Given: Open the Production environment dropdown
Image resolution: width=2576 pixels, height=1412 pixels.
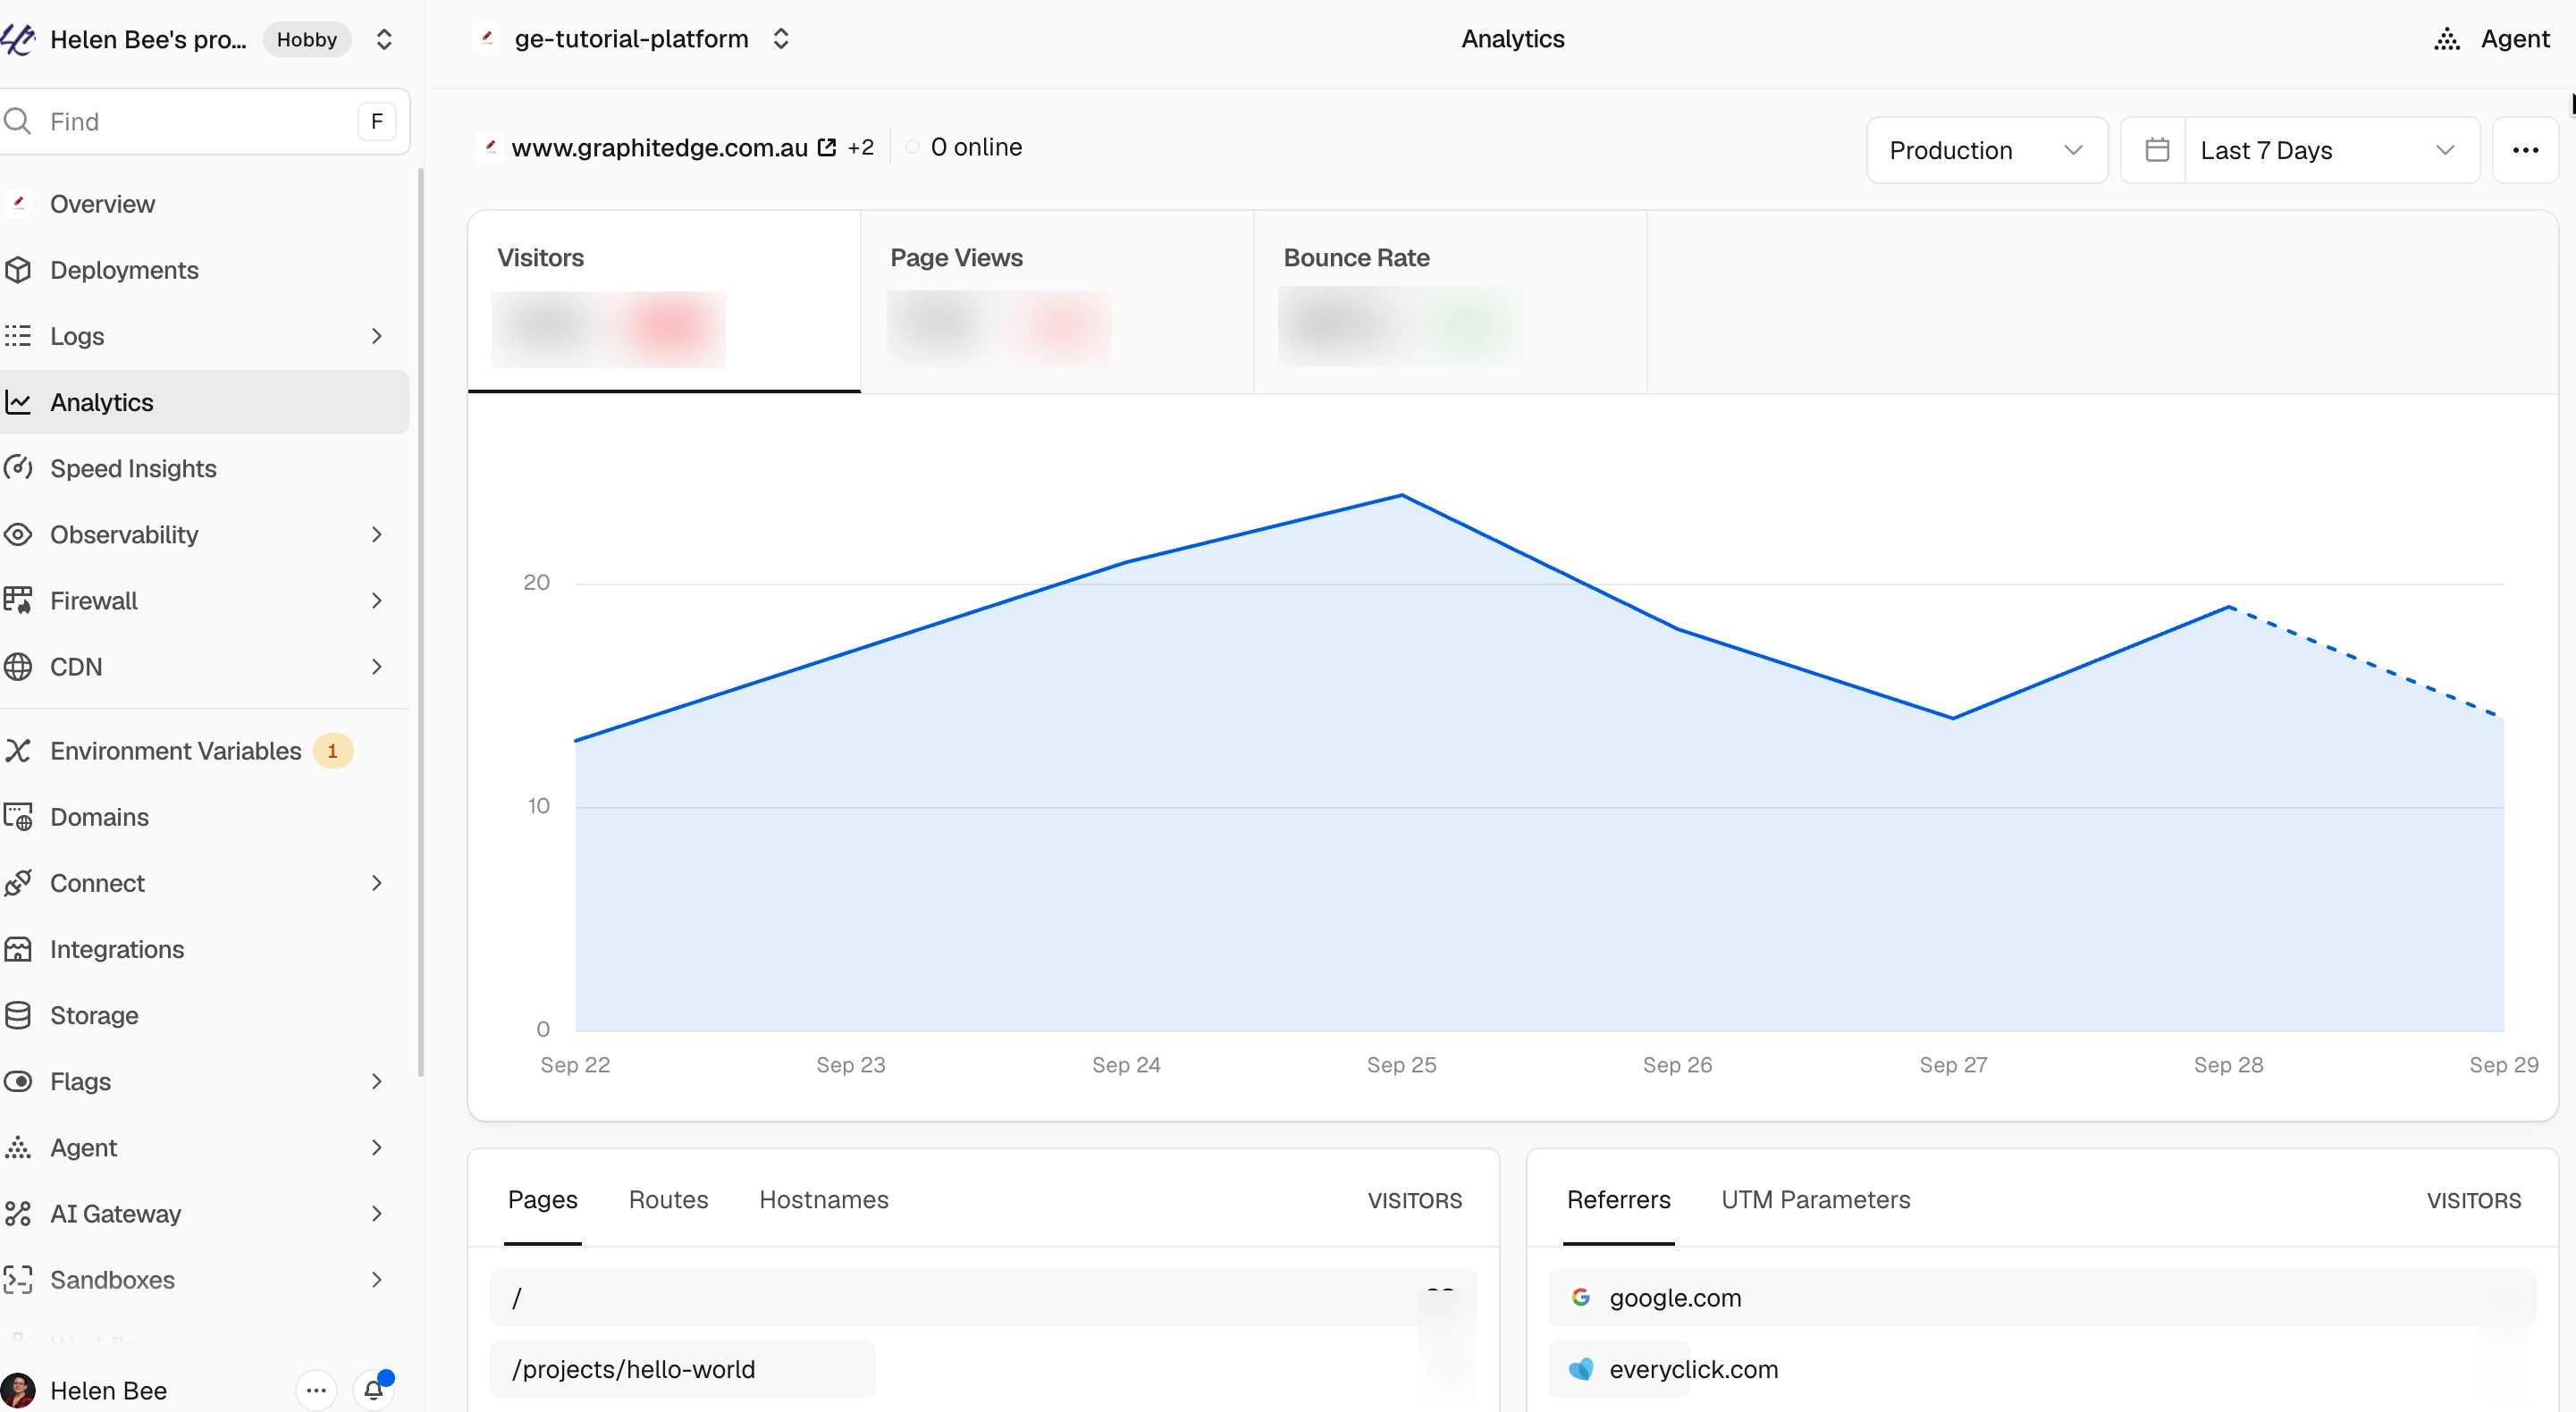Looking at the screenshot, I should [x=1987, y=150].
